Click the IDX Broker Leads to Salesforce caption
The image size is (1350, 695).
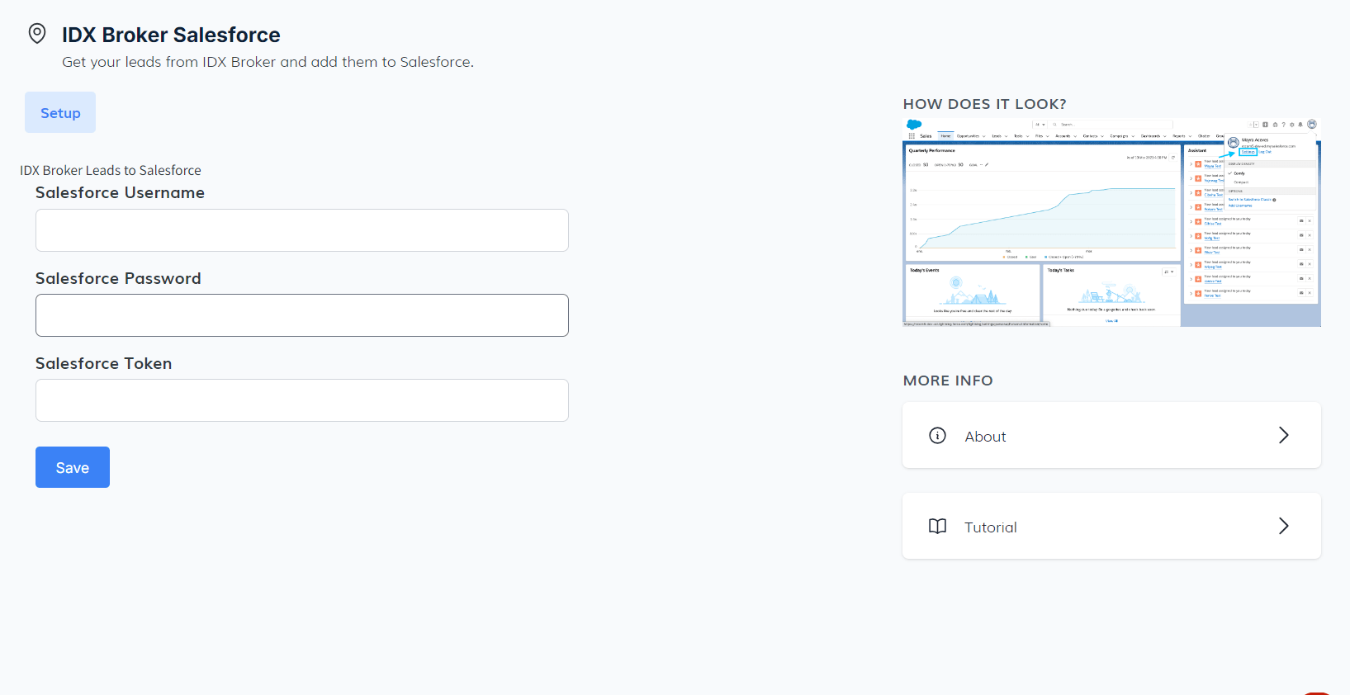111,170
